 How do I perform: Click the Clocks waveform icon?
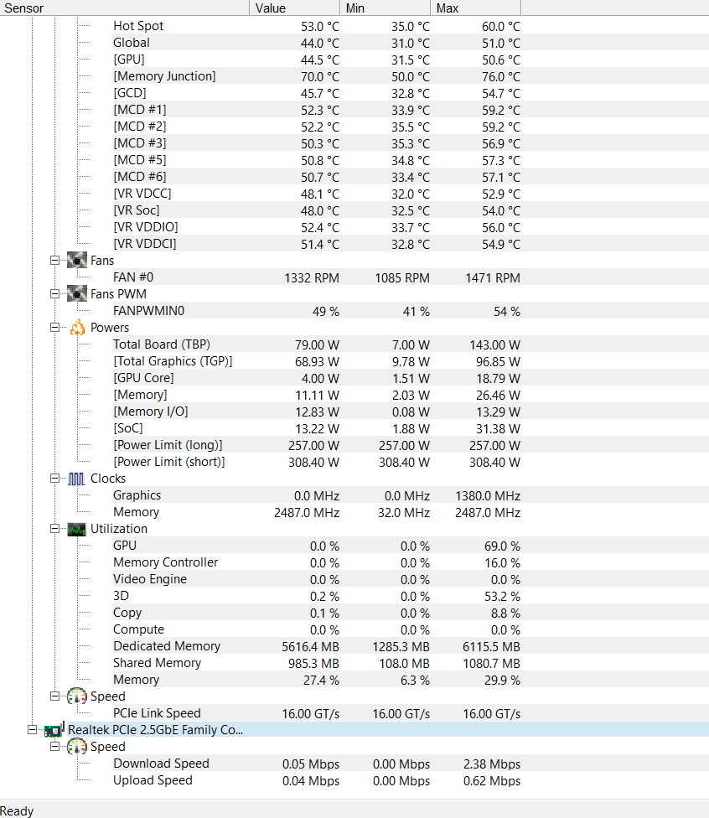(x=76, y=478)
